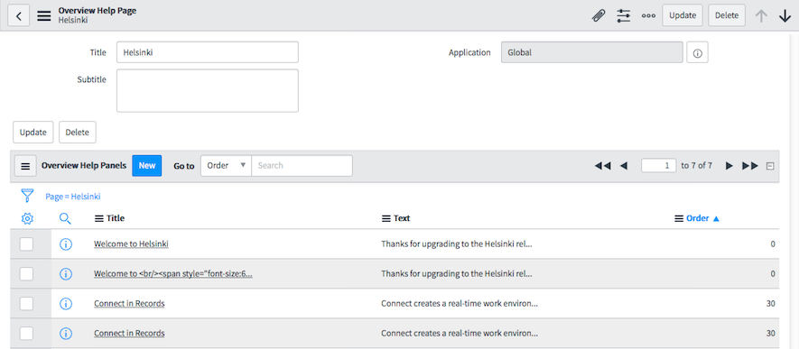Select the Welcome to <br/> row checkbox

click(26, 274)
